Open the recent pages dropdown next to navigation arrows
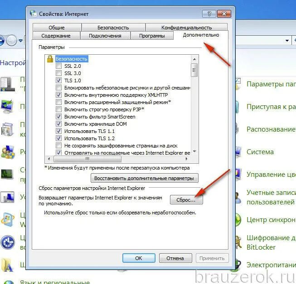The height and width of the screenshot is (284, 296). [x=20, y=40]
